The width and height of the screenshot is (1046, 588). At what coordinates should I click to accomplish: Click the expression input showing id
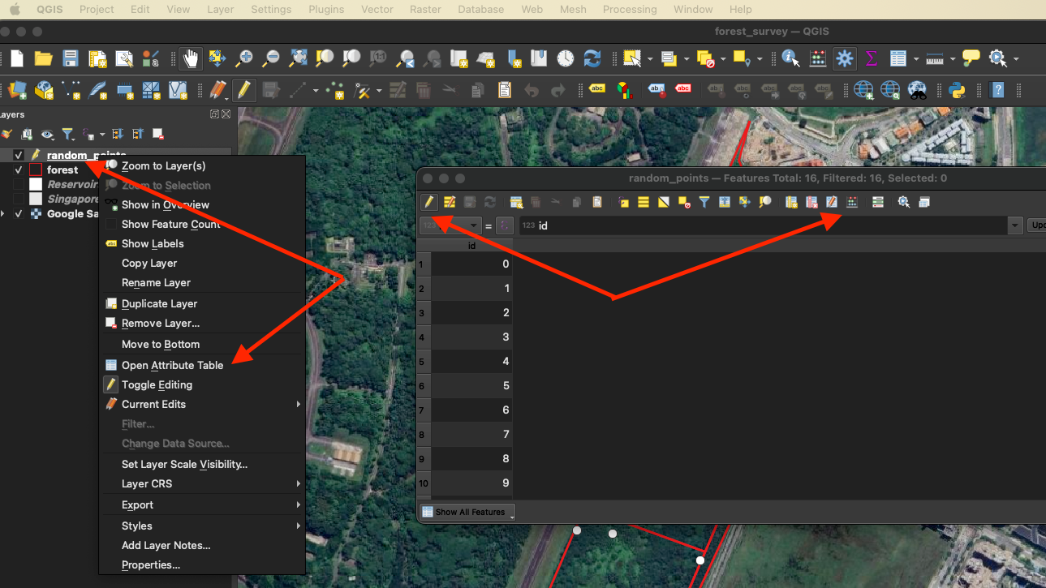pyautogui.click(x=764, y=225)
